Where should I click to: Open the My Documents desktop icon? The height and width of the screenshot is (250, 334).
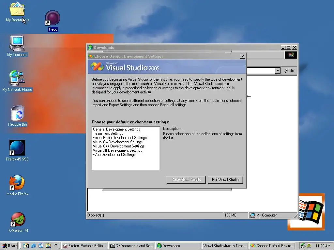click(17, 12)
